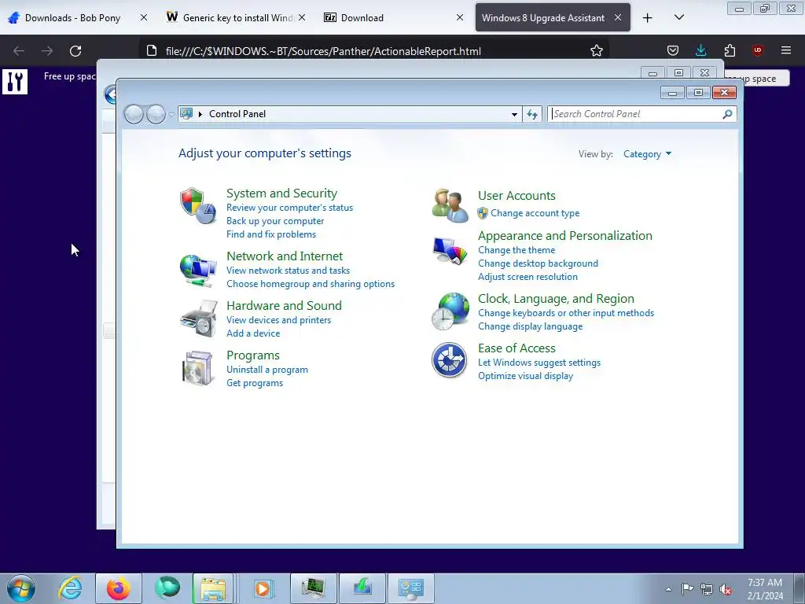Open the recent pages dropdown beside nav arrows
This screenshot has height=604, width=805.
[x=171, y=114]
